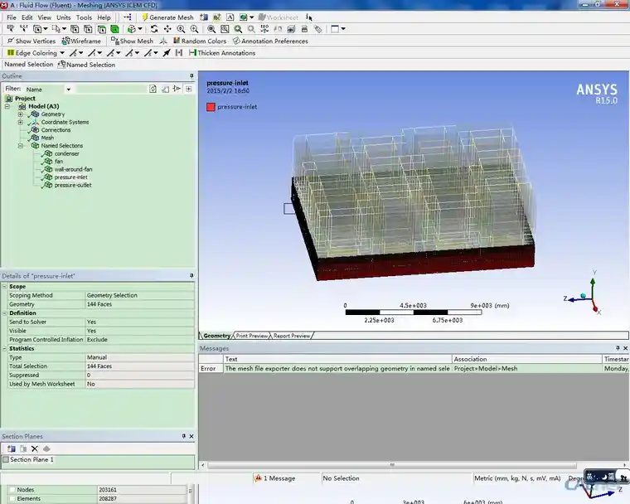Viewport: 630px width, 504px height.
Task: Switch to the Report Preview tab
Action: pos(292,336)
